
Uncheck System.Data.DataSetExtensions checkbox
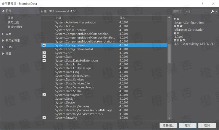44,60
